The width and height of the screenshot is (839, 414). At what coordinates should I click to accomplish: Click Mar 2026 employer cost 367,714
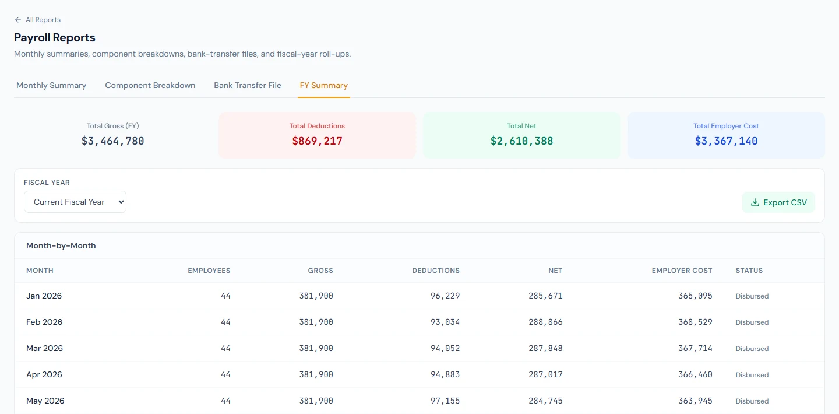coord(695,348)
